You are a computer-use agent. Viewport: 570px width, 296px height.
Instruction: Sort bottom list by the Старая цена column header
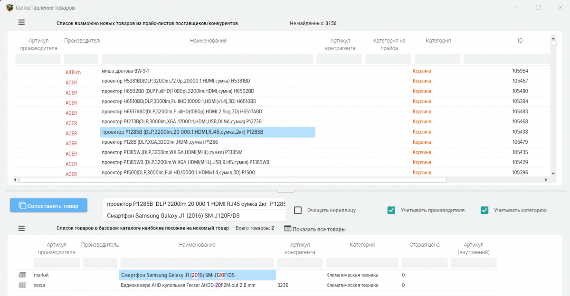(424, 245)
